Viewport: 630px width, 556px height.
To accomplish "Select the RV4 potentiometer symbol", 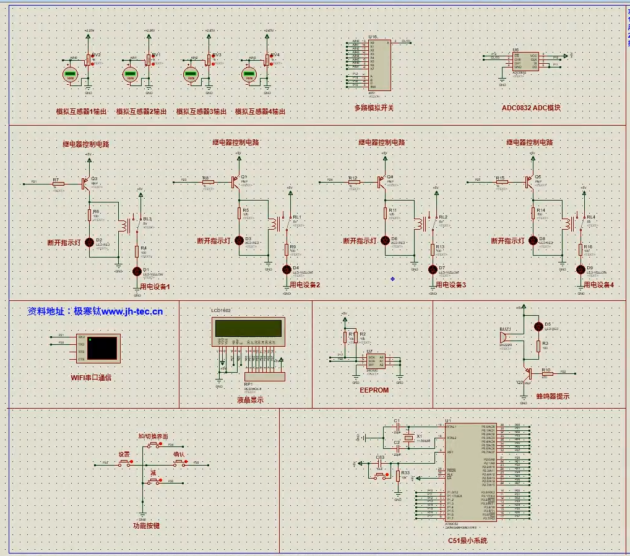I will pos(267,60).
